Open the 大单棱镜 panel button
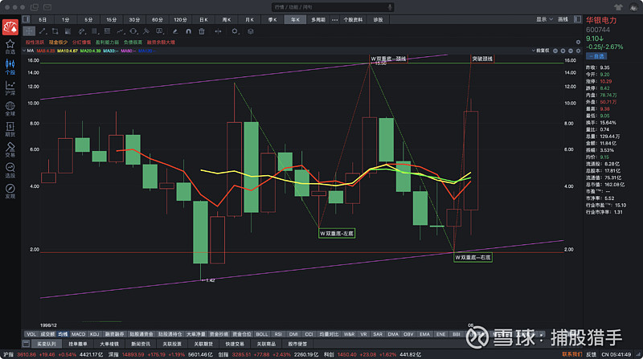This screenshot has width=643, height=359. point(109,344)
